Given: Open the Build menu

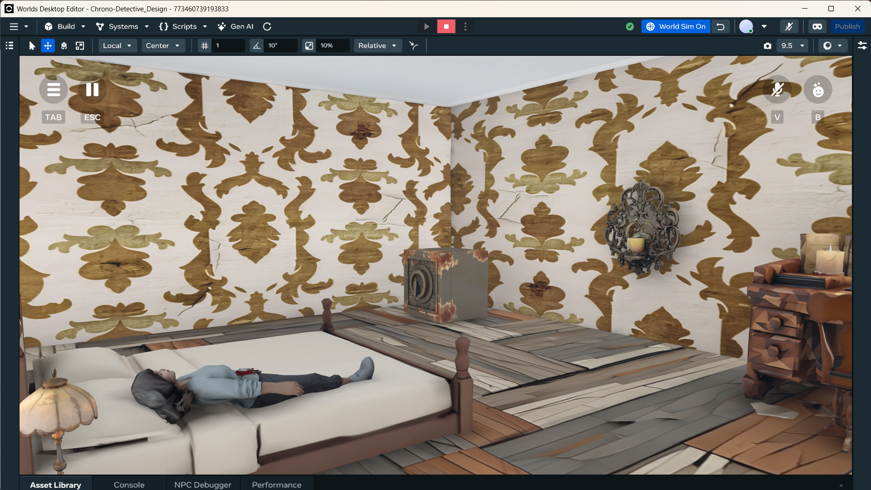Looking at the screenshot, I should [x=65, y=27].
